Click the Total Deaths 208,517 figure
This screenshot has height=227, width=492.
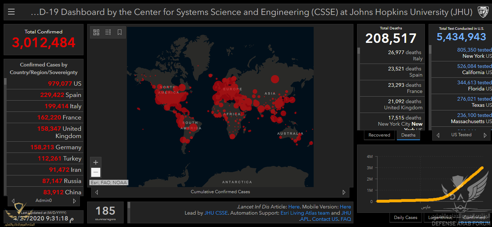tap(391, 38)
